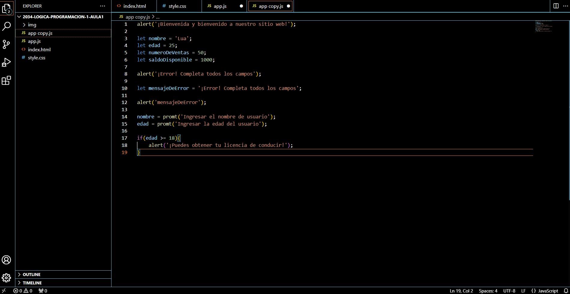Switch to the style.css tab

179,6
